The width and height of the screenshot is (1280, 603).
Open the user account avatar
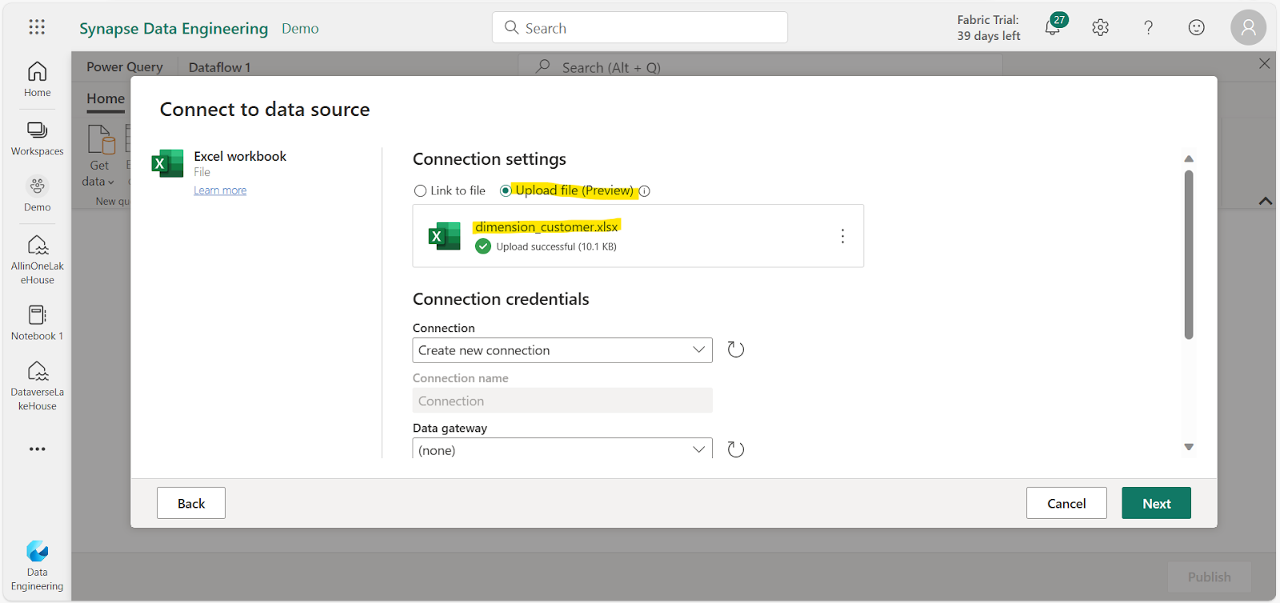click(1248, 28)
